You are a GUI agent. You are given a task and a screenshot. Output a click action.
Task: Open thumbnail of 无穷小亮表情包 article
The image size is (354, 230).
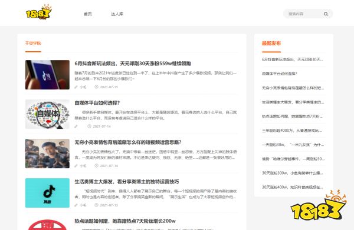(x=47, y=154)
